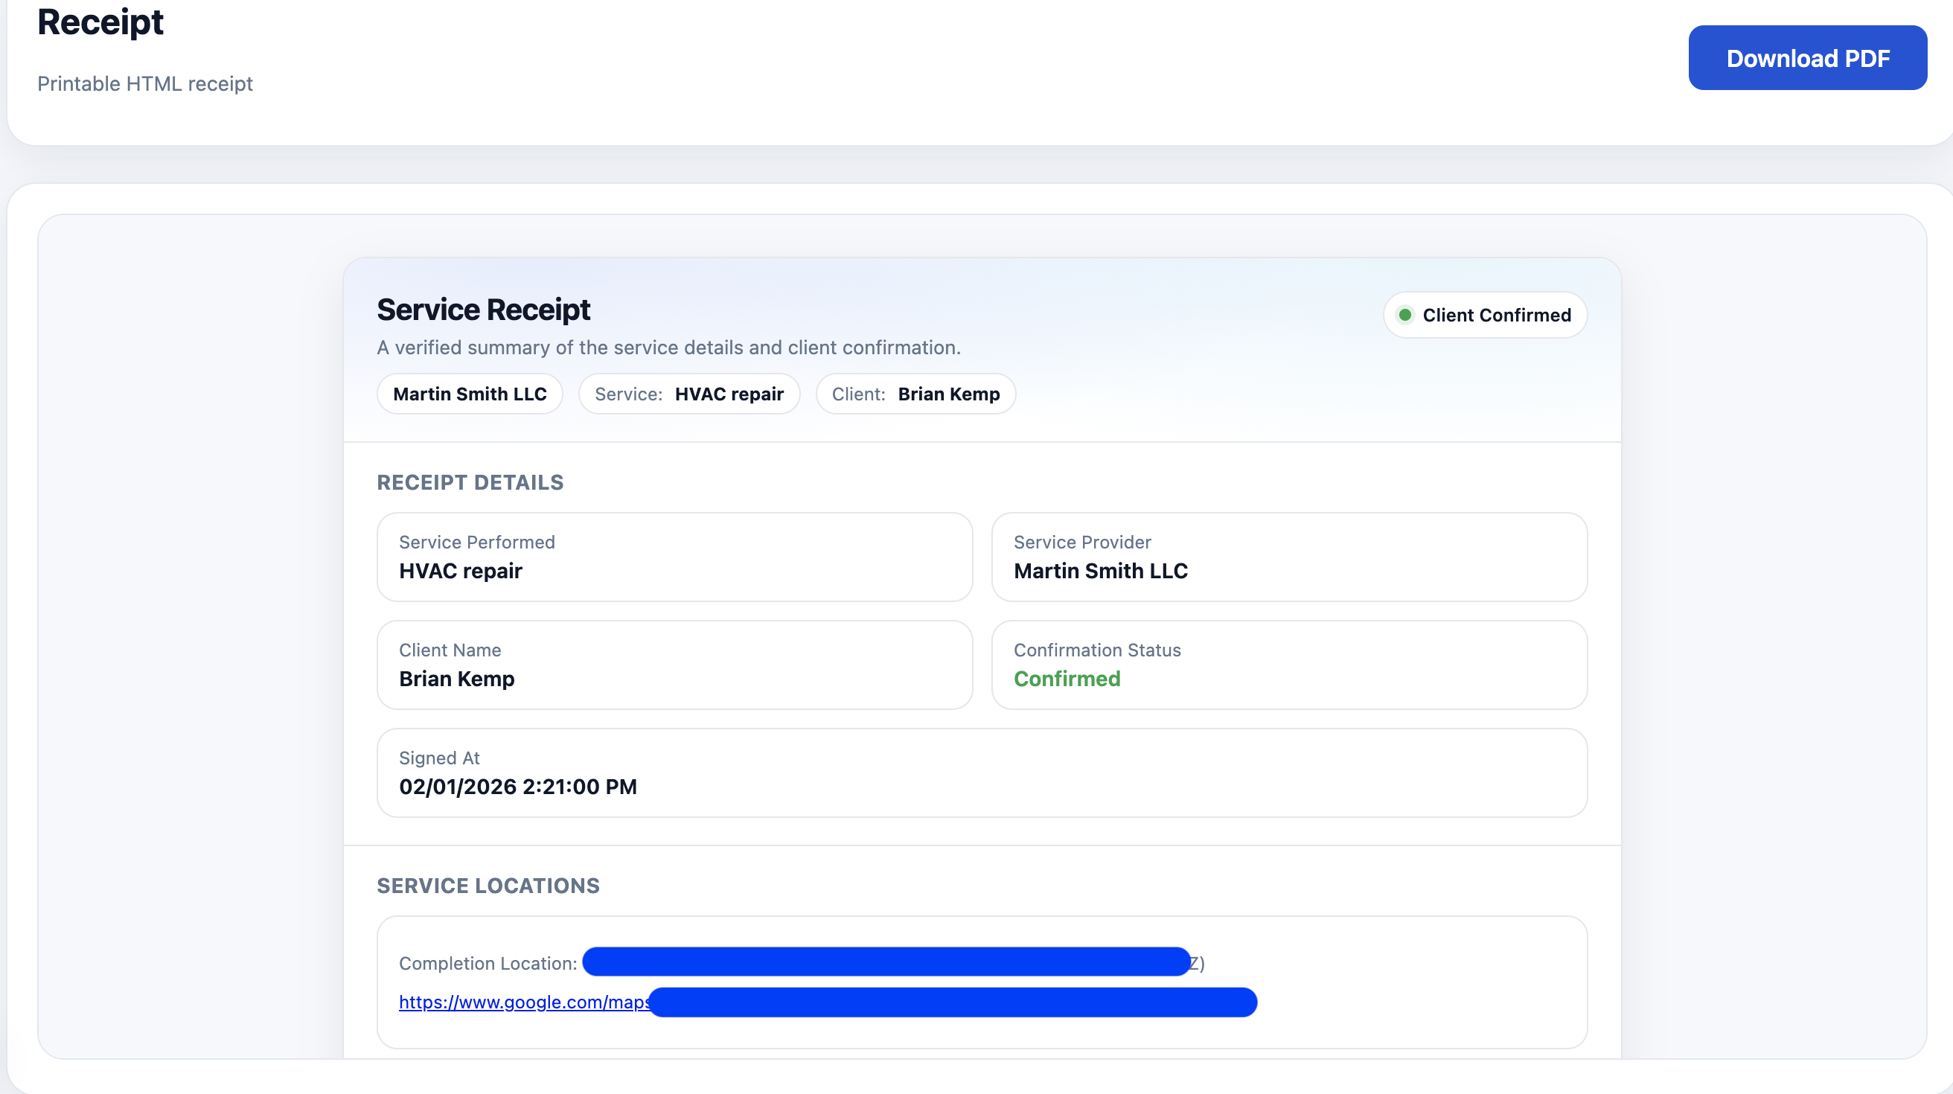The height and width of the screenshot is (1094, 1953).
Task: Click the Receipt page title
Action: (100, 22)
